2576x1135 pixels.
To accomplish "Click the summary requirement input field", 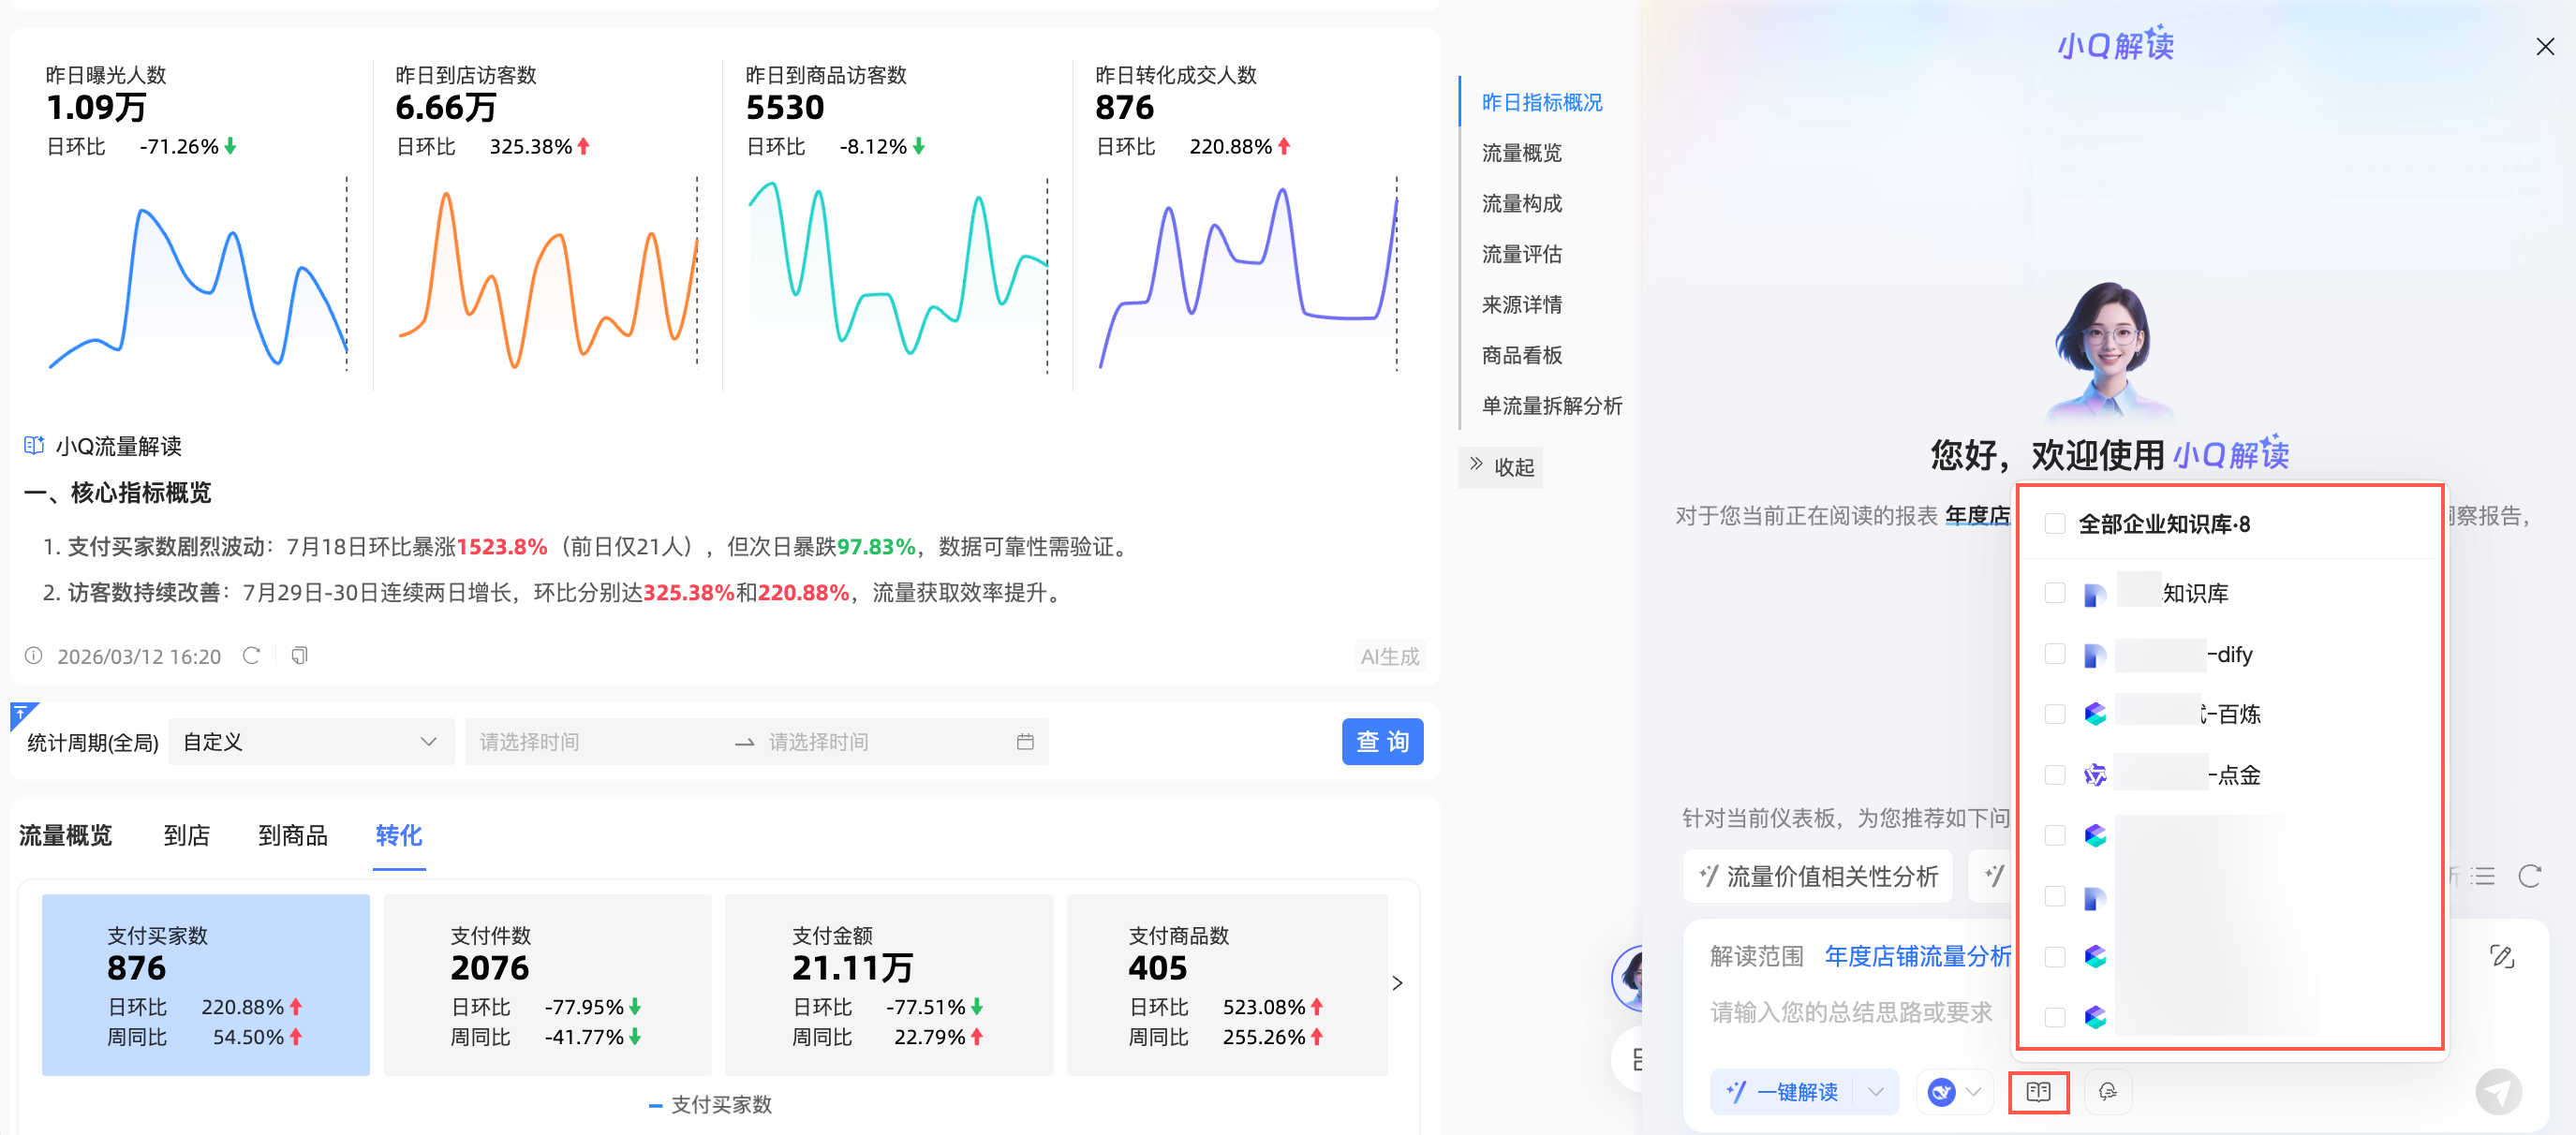I will point(1851,1012).
